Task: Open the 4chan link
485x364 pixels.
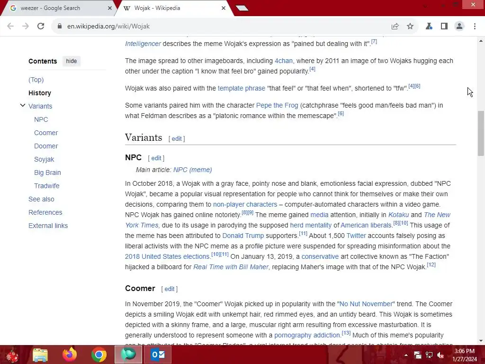Action: [284, 61]
